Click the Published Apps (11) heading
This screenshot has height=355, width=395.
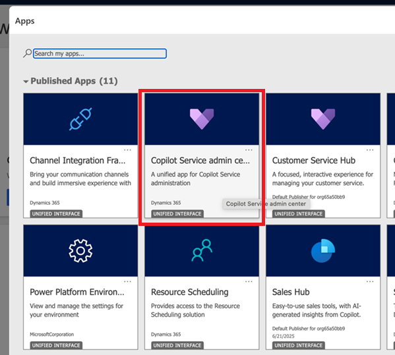pyautogui.click(x=74, y=81)
